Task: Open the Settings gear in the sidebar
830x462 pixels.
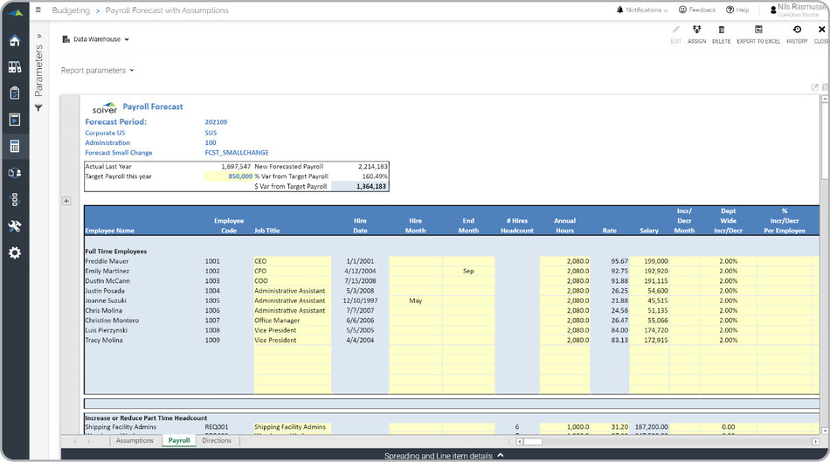Action: click(x=14, y=253)
